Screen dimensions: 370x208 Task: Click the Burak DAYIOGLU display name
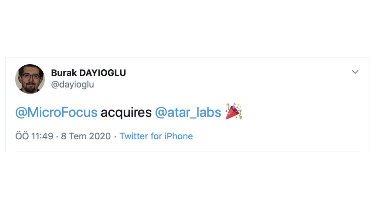(88, 73)
